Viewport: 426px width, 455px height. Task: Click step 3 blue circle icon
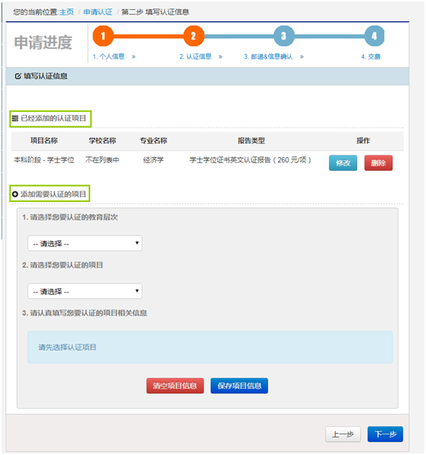(284, 36)
